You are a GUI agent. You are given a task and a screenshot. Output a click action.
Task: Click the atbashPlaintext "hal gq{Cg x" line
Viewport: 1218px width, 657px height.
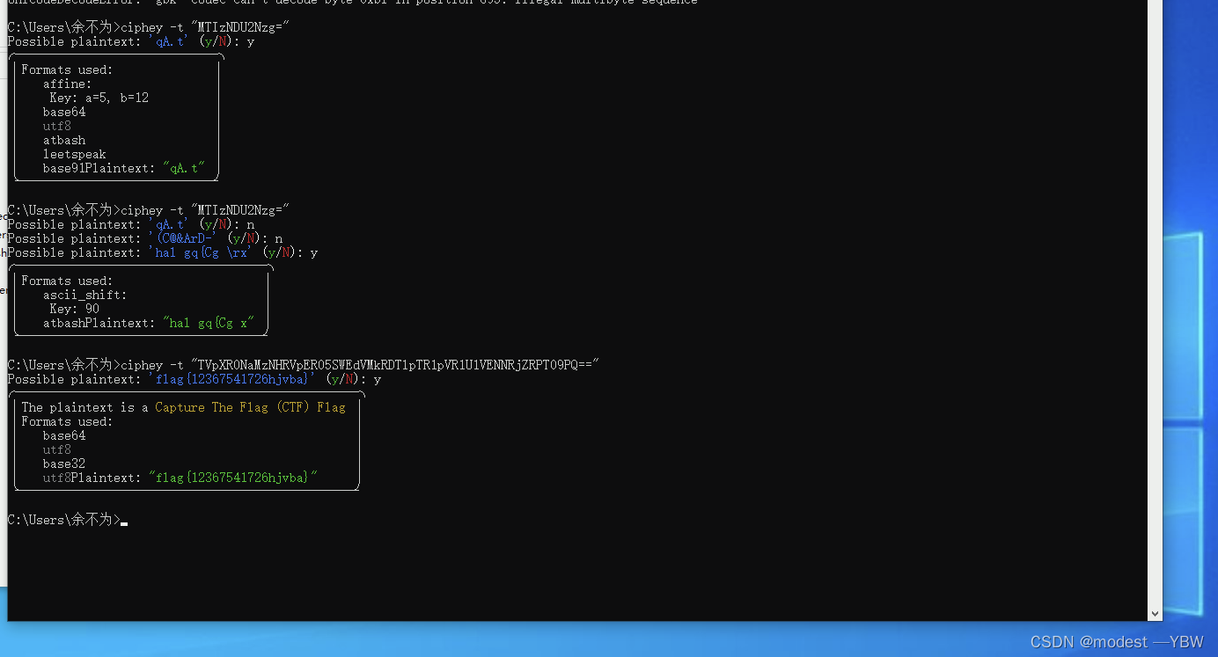pos(148,323)
